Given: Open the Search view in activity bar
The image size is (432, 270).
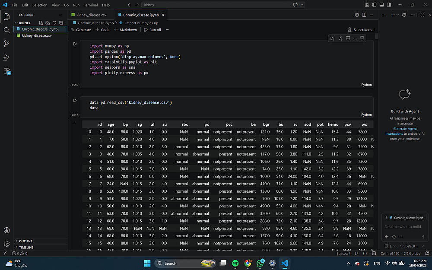Looking at the screenshot, I should tap(6, 30).
